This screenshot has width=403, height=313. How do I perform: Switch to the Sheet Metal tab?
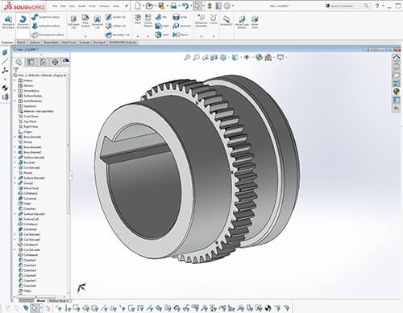pos(51,43)
